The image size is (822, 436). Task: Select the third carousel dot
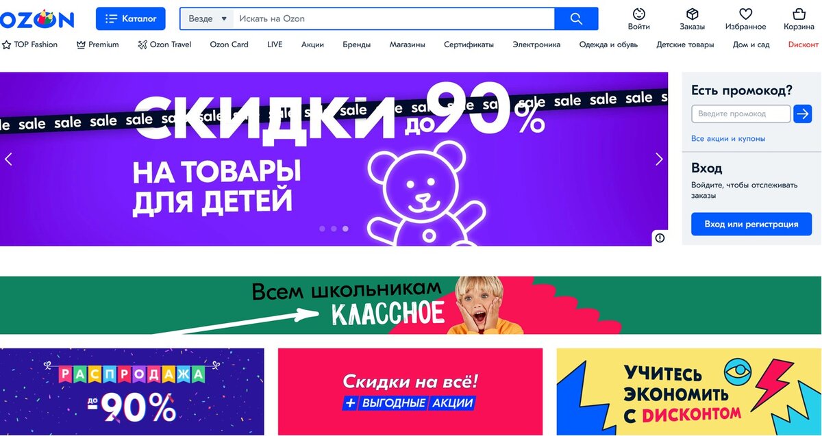345,229
